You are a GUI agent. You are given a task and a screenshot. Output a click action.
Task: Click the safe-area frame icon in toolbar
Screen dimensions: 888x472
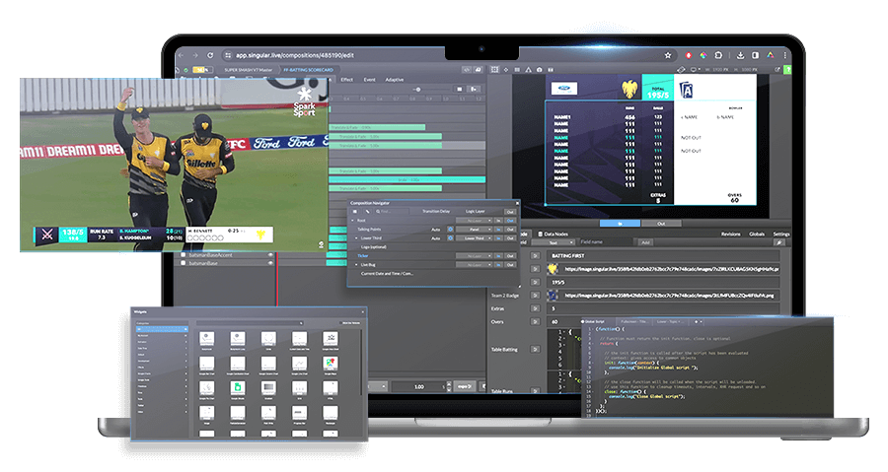point(494,70)
